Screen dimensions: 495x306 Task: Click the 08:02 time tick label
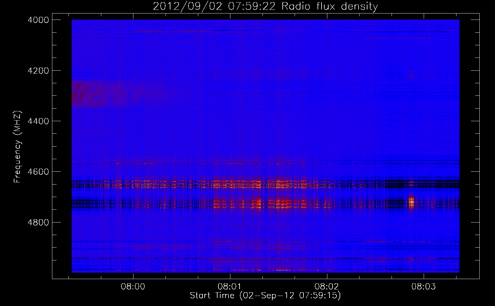pyautogui.click(x=327, y=287)
